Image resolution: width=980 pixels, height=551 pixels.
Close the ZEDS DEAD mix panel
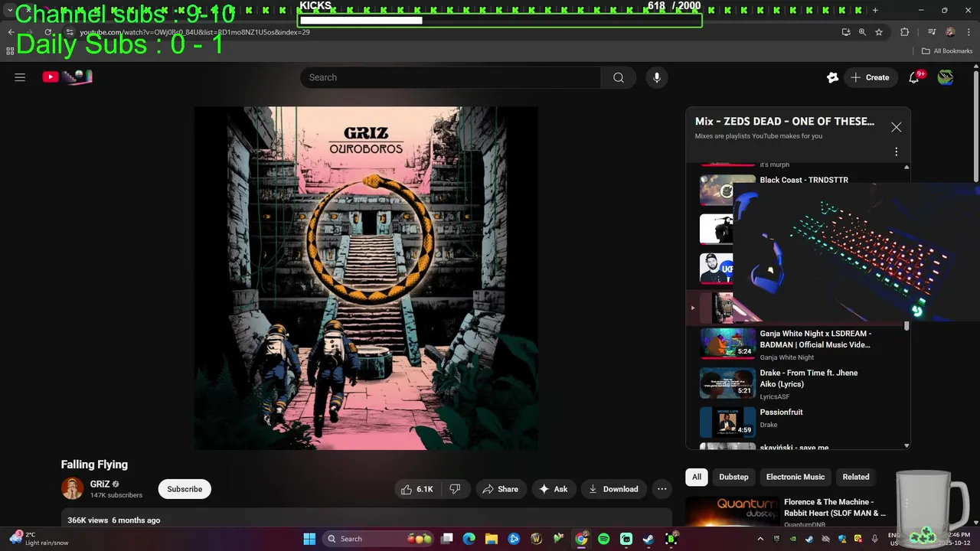tap(896, 127)
